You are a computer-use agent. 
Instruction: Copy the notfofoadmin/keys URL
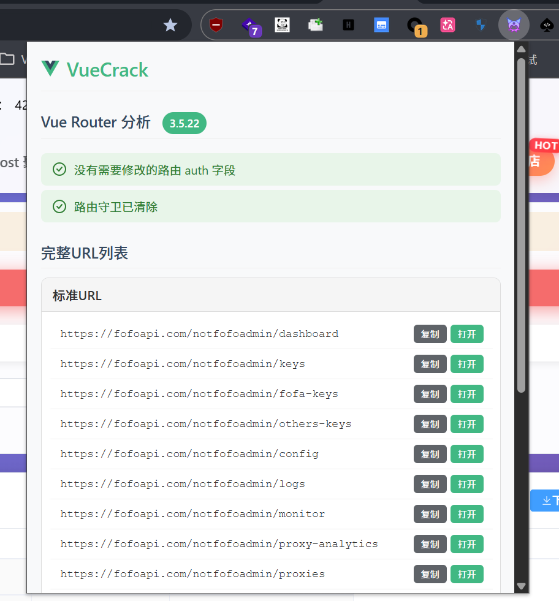[430, 364]
